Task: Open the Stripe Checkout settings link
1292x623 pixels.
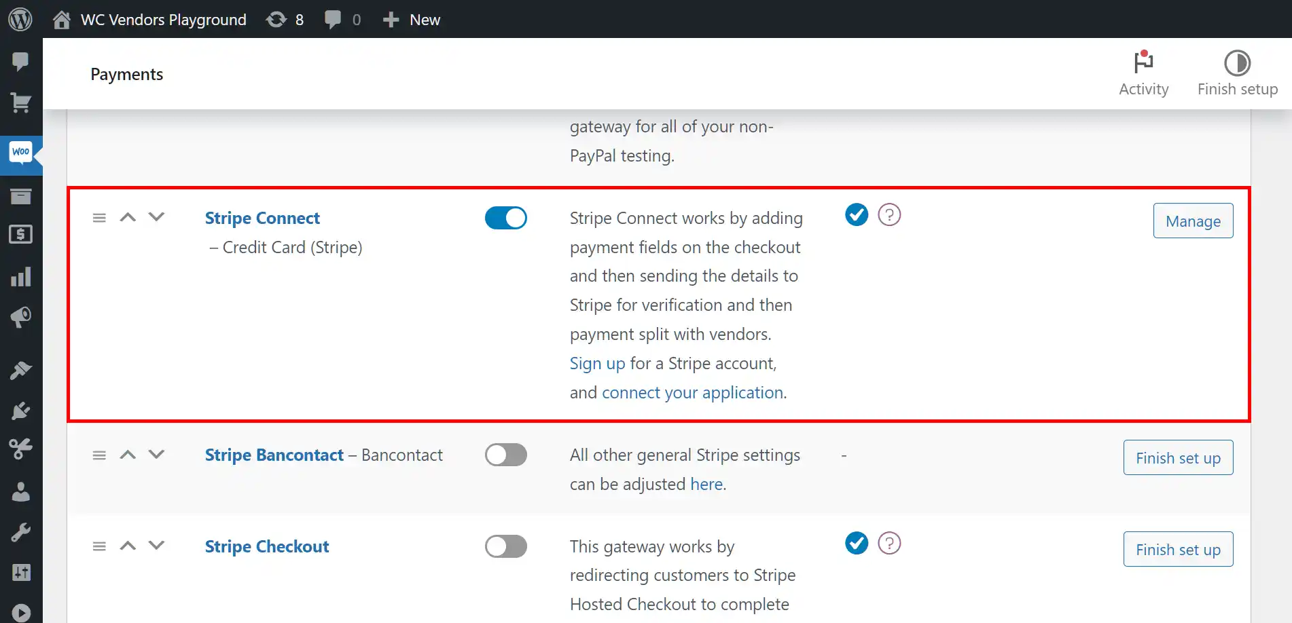Action: (267, 546)
